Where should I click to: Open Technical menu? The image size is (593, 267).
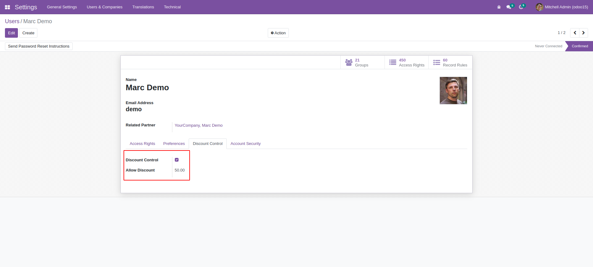click(172, 7)
